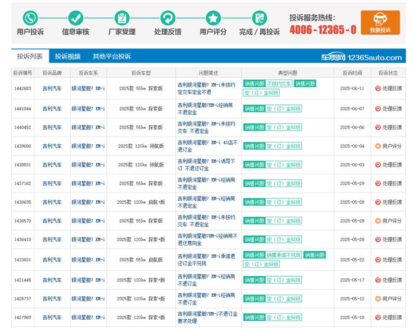Switch to the 其他平台投诉 tab
Image resolution: width=413 pixels, height=328 pixels.
pos(112,57)
